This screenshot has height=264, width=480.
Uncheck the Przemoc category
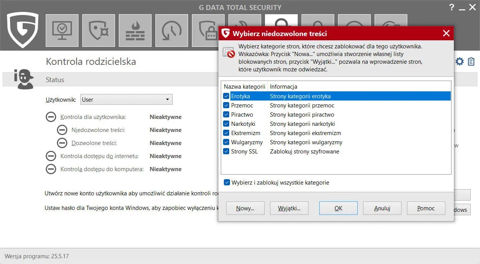point(226,106)
